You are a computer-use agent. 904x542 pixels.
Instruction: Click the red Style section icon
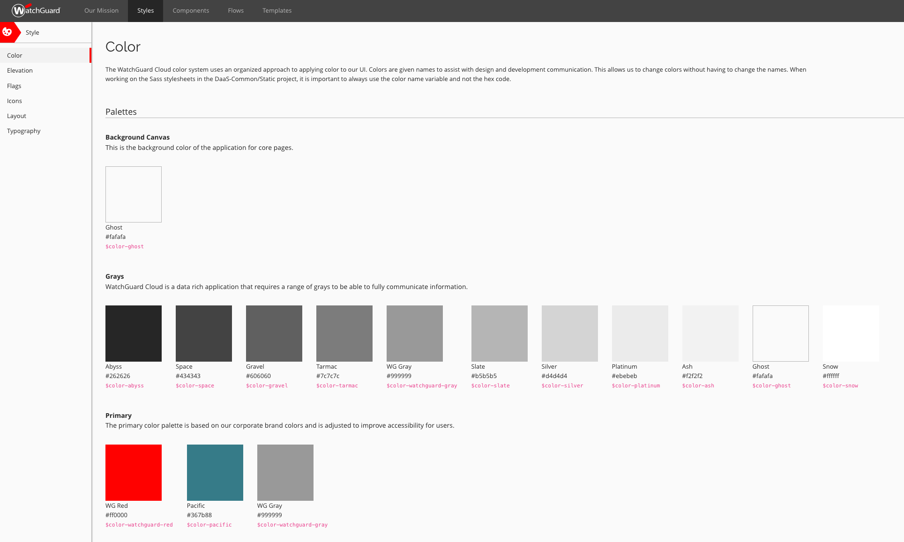pos(7,32)
